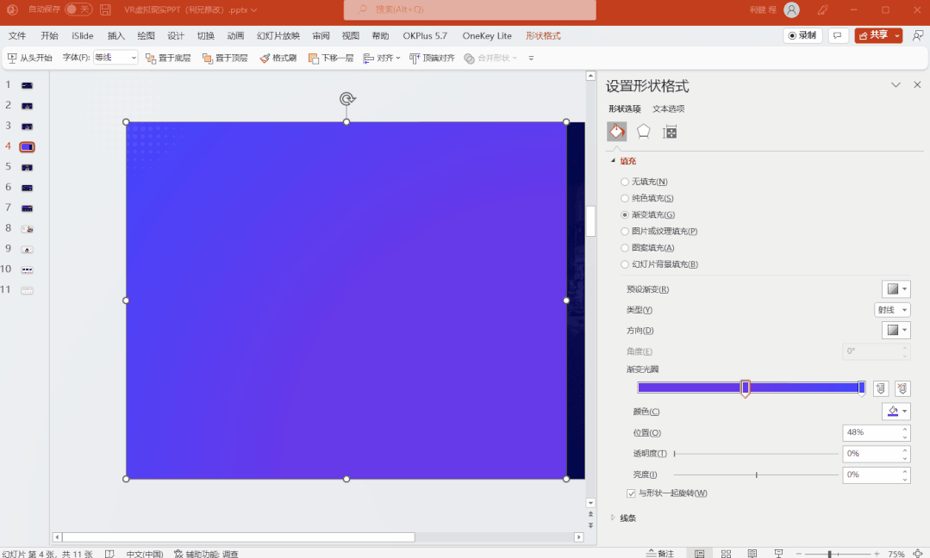Select Gradient fill (渐变填充) radio
Image resolution: width=930 pixels, height=558 pixels.
(x=625, y=214)
